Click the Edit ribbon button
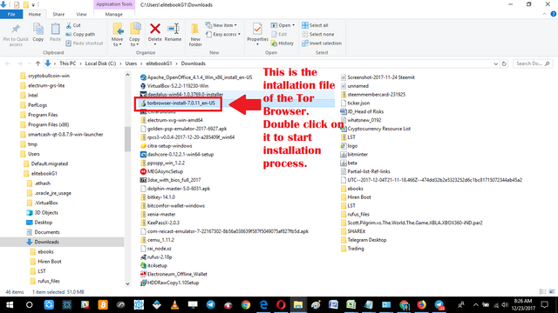558x313 pixels. click(x=279, y=34)
